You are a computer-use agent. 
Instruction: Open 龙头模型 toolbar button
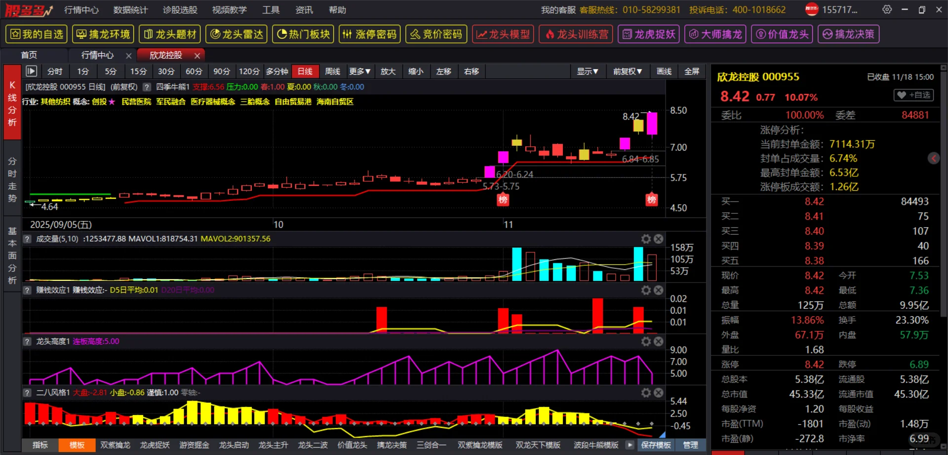[x=503, y=34]
